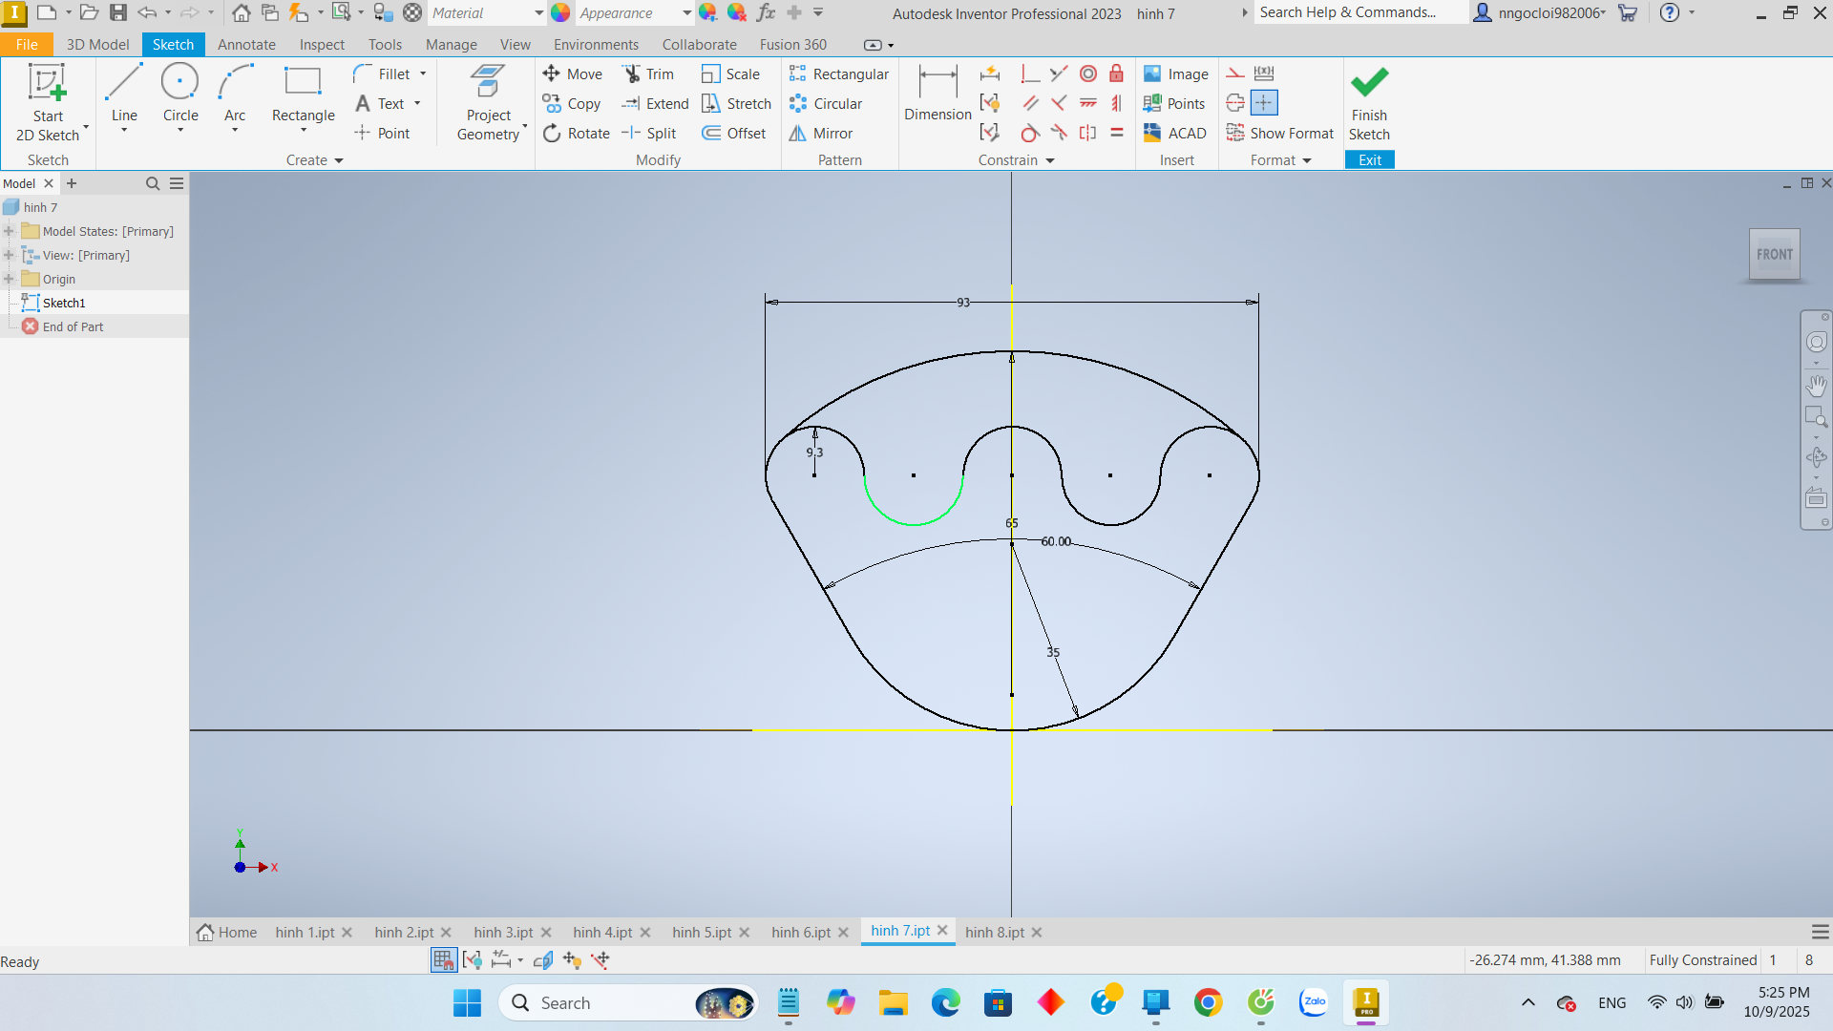The image size is (1833, 1031).
Task: Switch to the 3D Model tab
Action: click(x=97, y=45)
